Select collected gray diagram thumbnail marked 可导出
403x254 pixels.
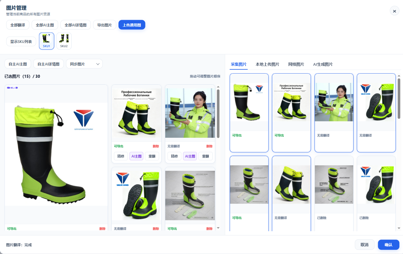click(249, 185)
